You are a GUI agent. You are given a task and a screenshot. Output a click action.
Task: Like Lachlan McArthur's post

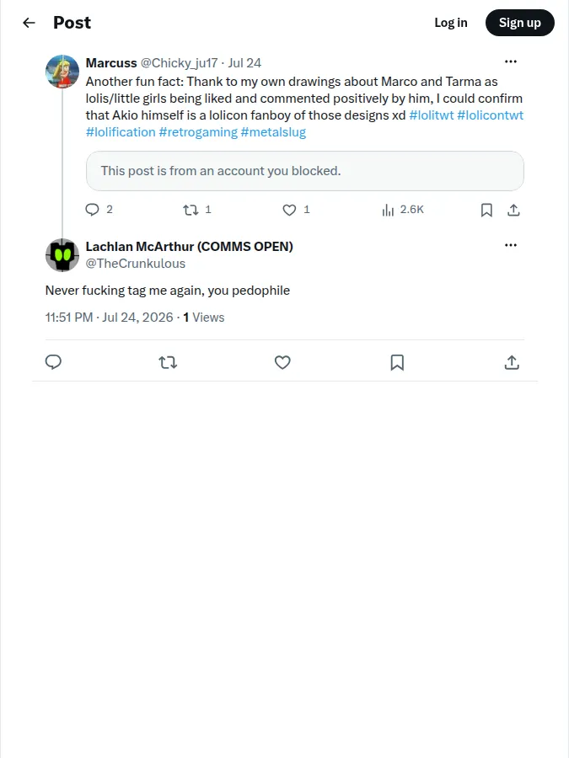click(282, 362)
